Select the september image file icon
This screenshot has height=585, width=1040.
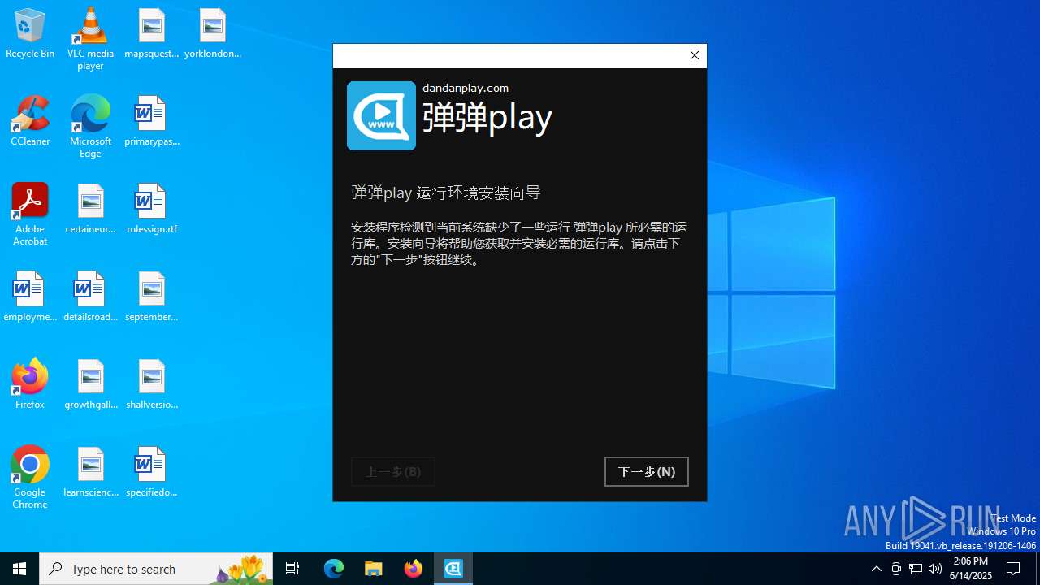click(x=152, y=297)
